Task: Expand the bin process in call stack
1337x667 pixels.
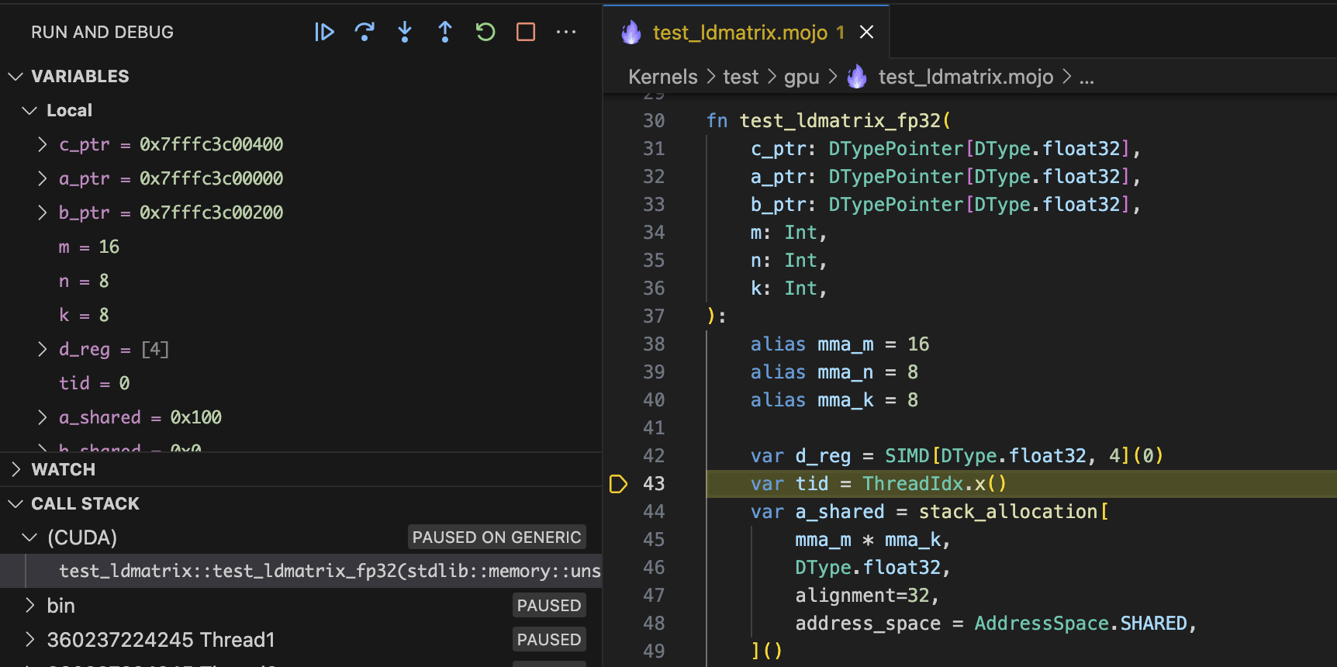Action: point(30,605)
